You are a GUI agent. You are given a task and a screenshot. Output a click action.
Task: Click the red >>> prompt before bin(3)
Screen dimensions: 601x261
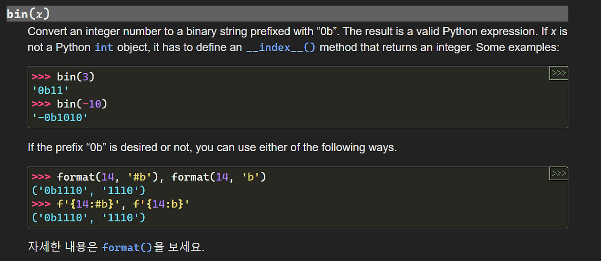pyautogui.click(x=41, y=77)
